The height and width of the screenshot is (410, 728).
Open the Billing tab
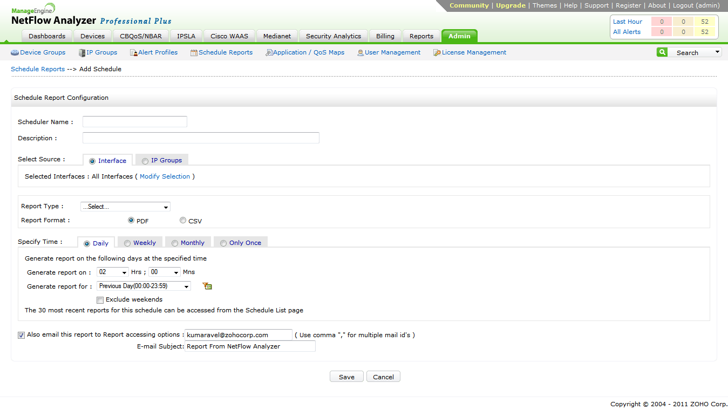[385, 36]
